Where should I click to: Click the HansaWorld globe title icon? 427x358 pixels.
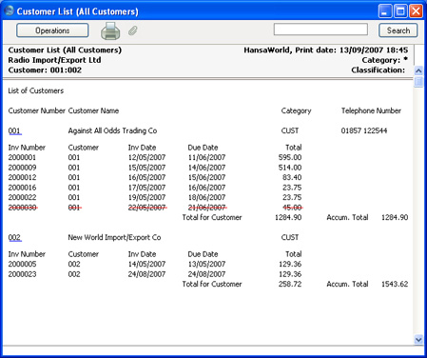click(9, 10)
